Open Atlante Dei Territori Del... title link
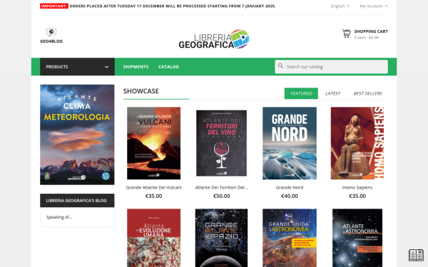Viewport: 428px width, 267px height. pyautogui.click(x=221, y=187)
